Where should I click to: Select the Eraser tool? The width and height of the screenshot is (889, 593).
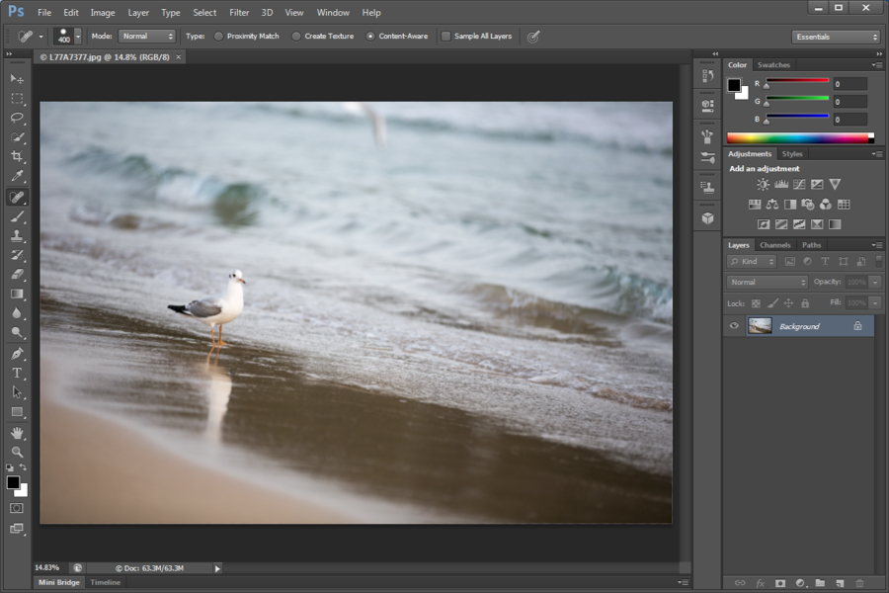17,274
